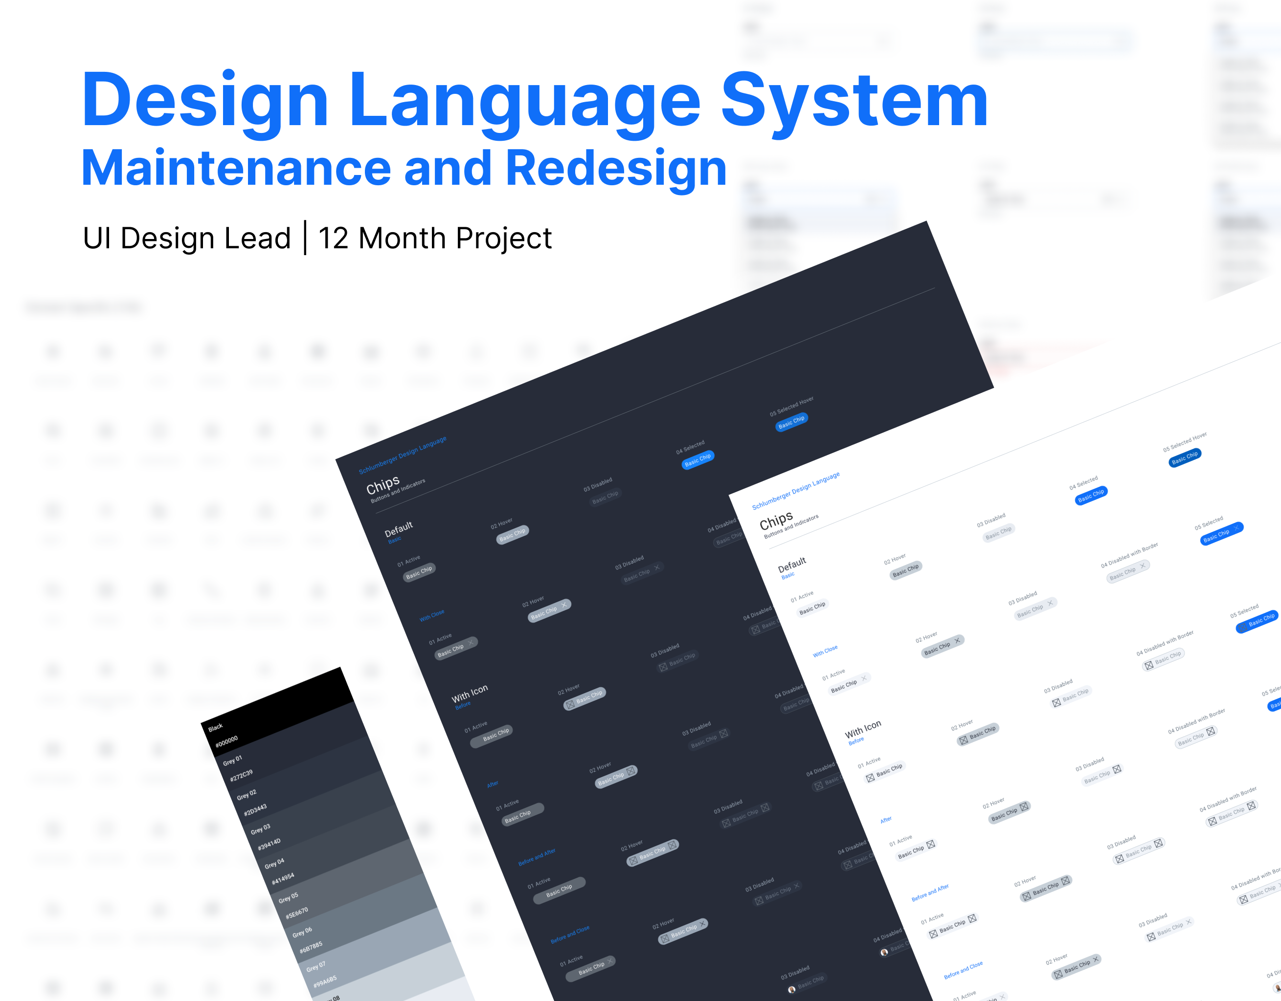Open Schlumberger Design Language link in dark panel
The width and height of the screenshot is (1281, 1001).
tap(403, 456)
